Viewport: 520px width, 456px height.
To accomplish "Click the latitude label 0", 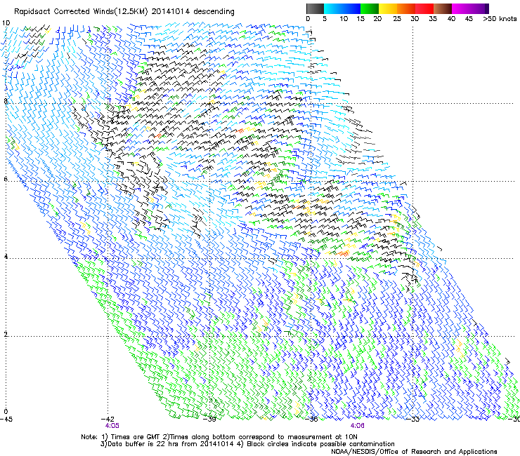I will (x=6, y=412).
